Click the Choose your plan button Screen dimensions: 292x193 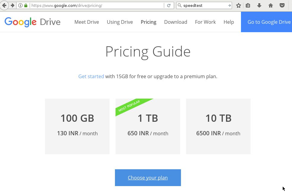click(x=148, y=178)
